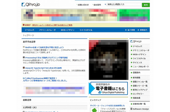Click the pixelated banner below recommended articles

[54, 90]
